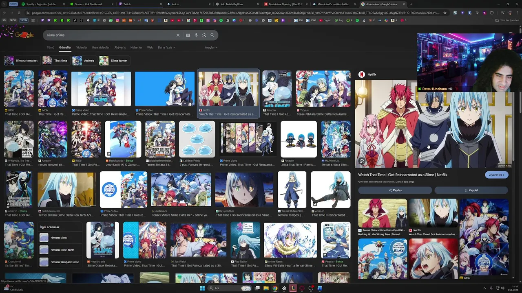The height and width of the screenshot is (293, 522).
Task: Click the taskbar Ara search box
Action: tap(230, 288)
